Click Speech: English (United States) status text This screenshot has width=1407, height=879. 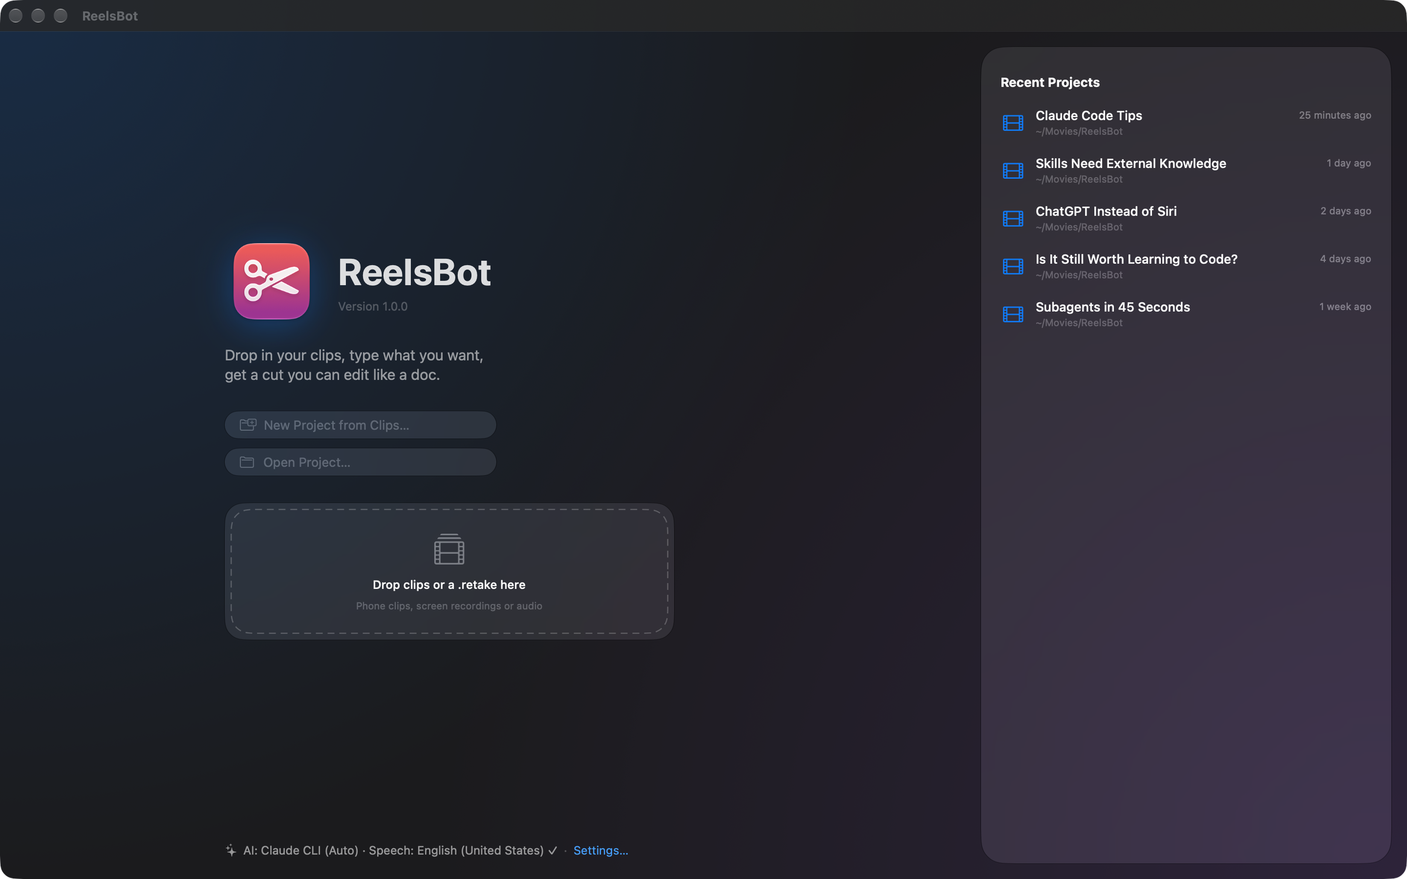pos(456,850)
